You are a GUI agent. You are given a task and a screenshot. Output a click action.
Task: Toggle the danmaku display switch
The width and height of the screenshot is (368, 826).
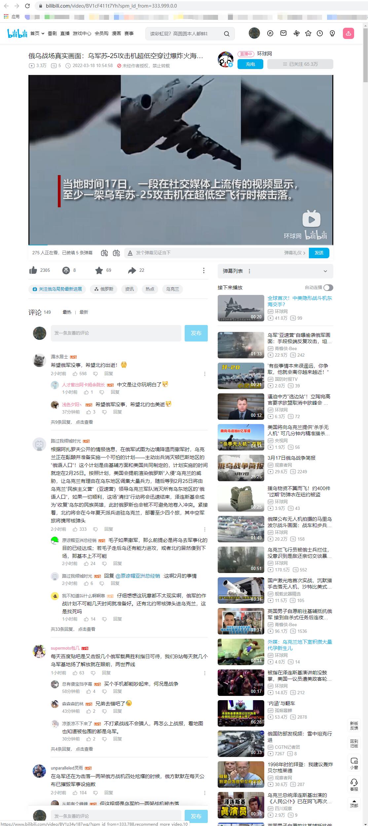(x=105, y=253)
